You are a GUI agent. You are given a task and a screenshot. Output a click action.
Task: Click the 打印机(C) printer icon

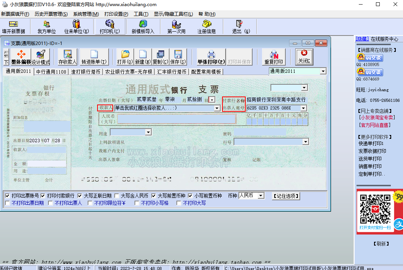pos(110,27)
